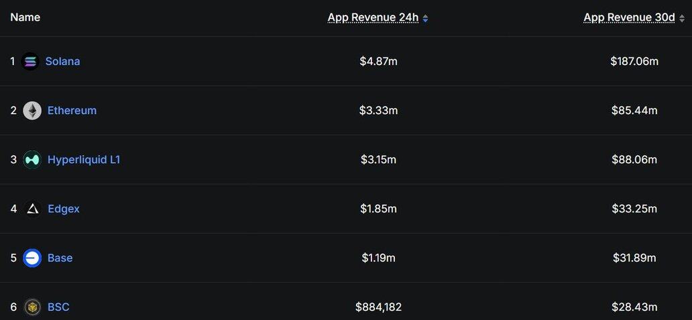Click the Hyperliquid L1 logo icon
The width and height of the screenshot is (692, 320).
point(32,160)
